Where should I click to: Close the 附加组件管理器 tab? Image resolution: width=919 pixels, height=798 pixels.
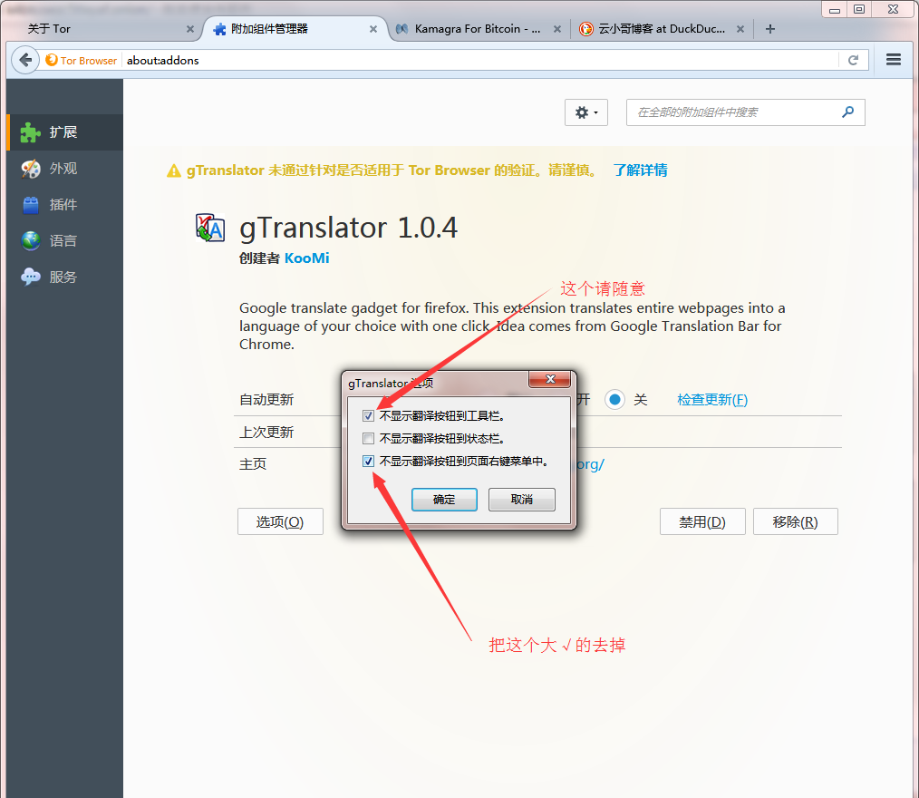372,29
